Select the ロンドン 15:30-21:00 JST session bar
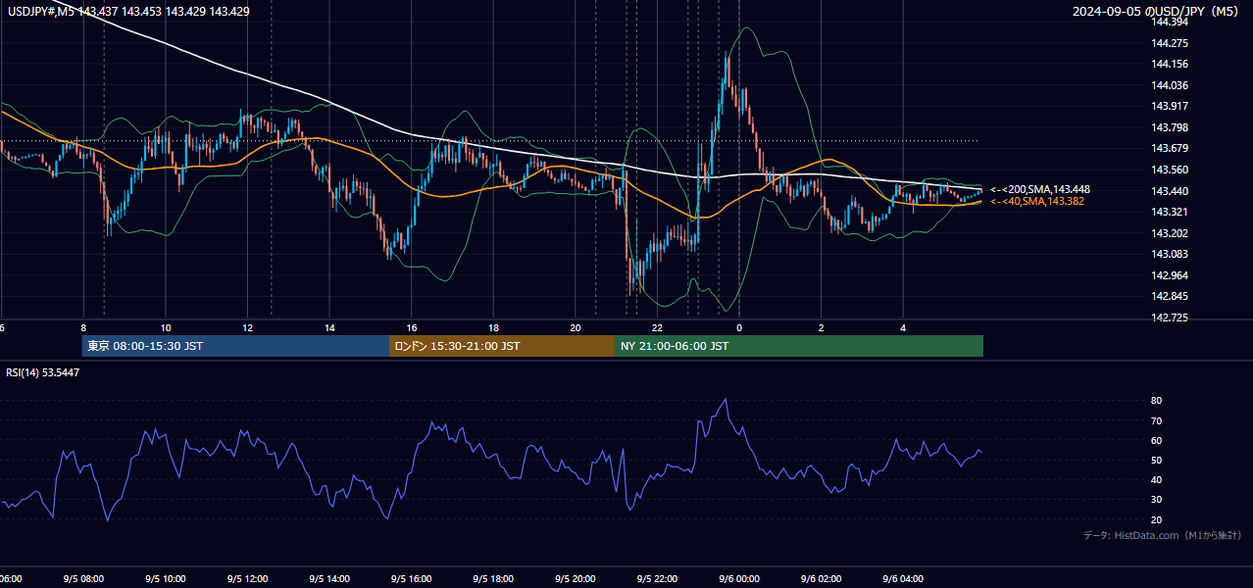This screenshot has width=1253, height=588. [x=502, y=346]
